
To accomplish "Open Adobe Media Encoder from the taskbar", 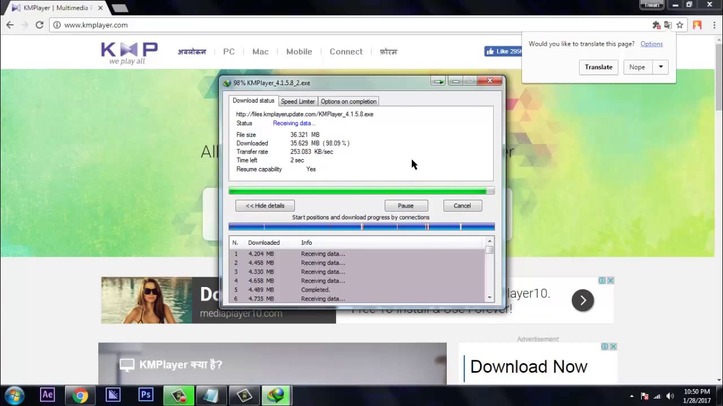I will pyautogui.click(x=113, y=395).
